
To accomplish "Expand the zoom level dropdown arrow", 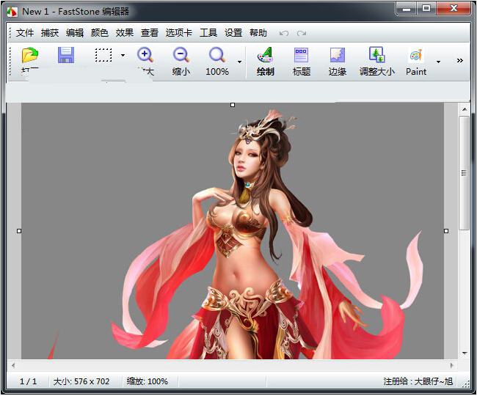I will coord(239,62).
